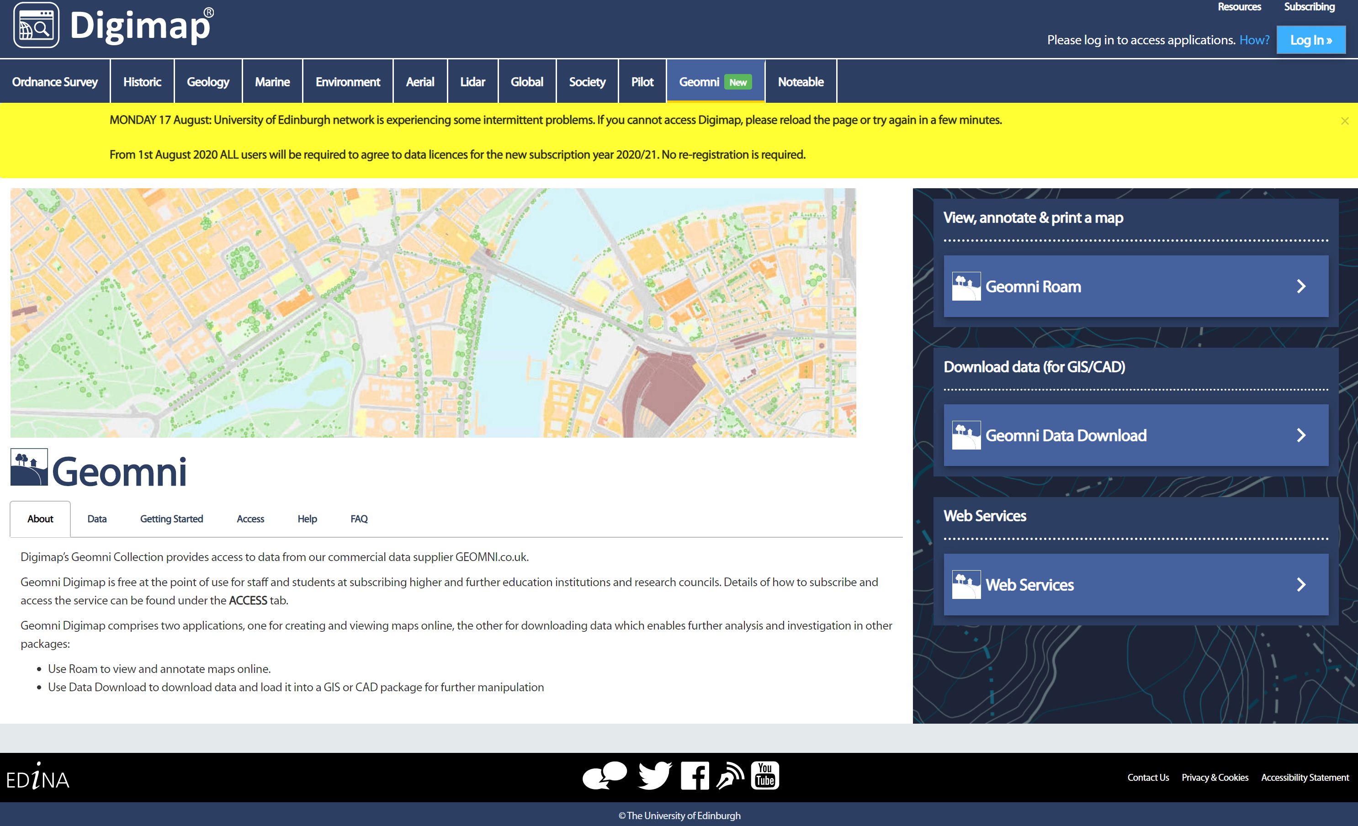Viewport: 1358px width, 826px height.
Task: Switch to the Access tab
Action: [x=250, y=519]
